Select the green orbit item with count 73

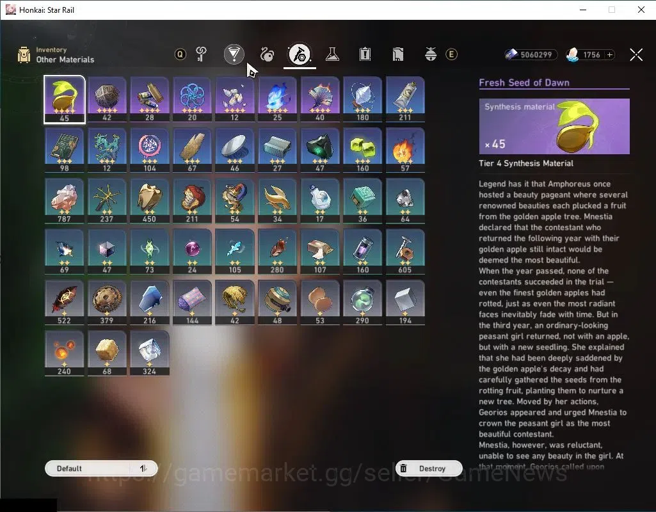[x=149, y=252]
